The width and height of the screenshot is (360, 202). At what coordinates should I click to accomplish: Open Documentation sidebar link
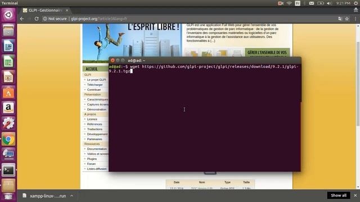[97, 149]
